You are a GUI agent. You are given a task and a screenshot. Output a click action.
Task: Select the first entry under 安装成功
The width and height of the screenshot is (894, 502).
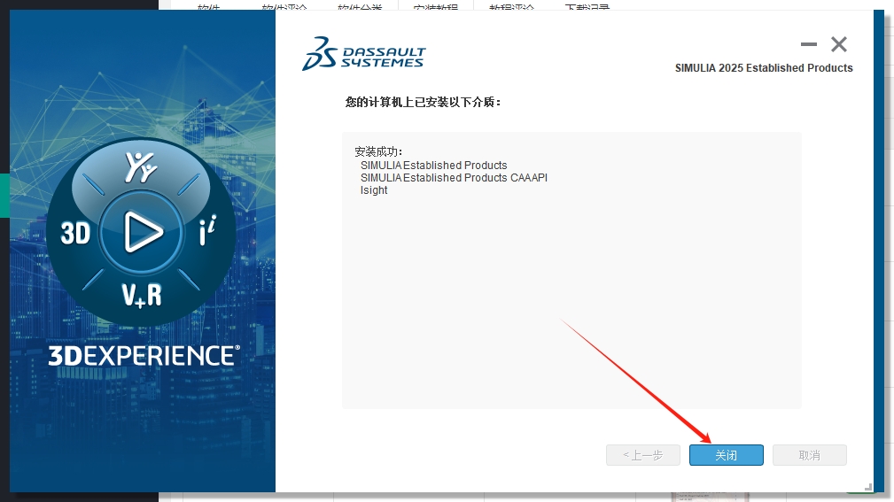(x=433, y=166)
